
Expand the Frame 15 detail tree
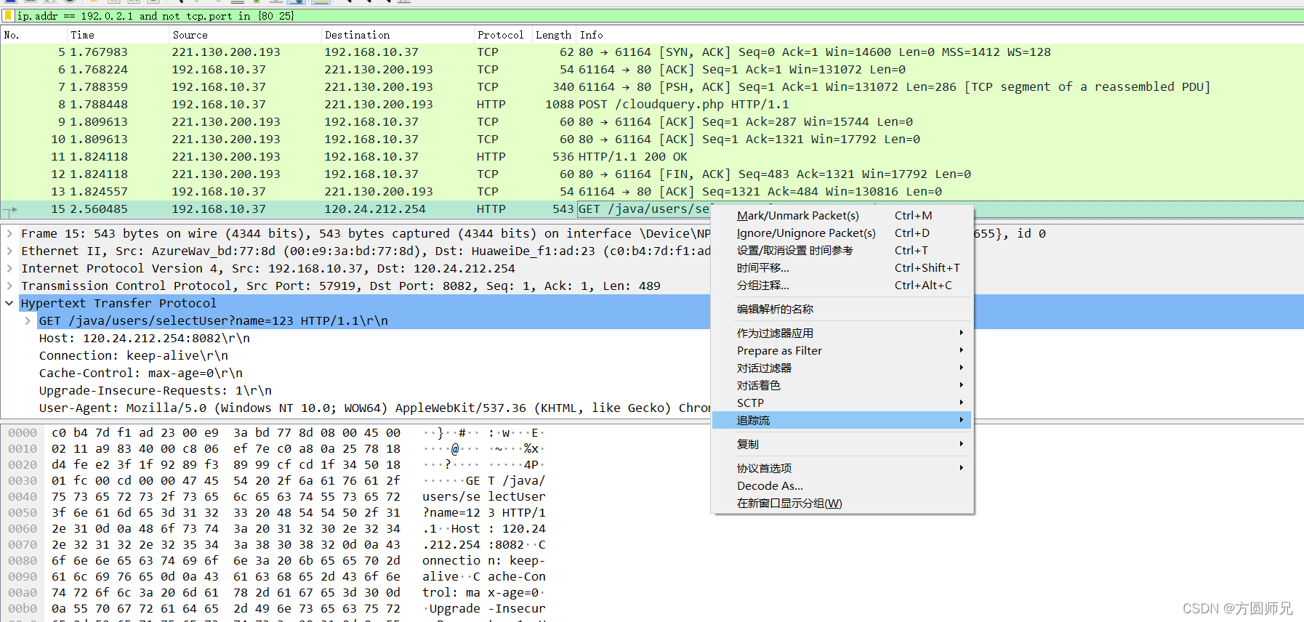pos(9,233)
